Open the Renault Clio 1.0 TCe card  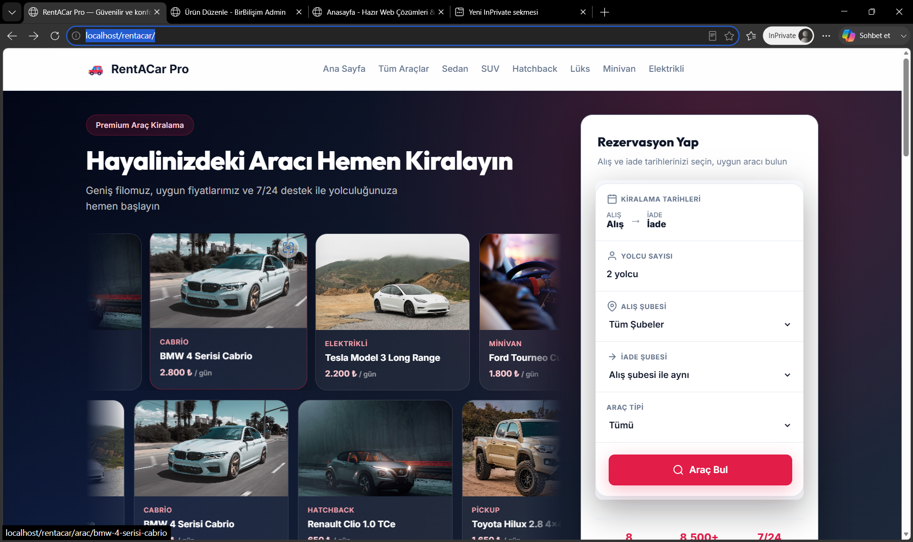pyautogui.click(x=375, y=470)
